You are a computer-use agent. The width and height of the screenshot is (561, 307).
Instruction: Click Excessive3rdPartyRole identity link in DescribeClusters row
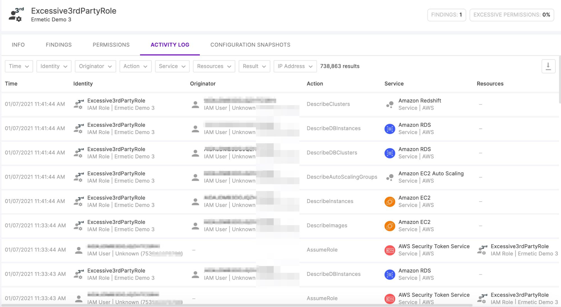pyautogui.click(x=116, y=101)
